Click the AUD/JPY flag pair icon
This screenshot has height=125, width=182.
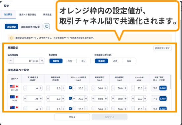[x=15, y=107]
